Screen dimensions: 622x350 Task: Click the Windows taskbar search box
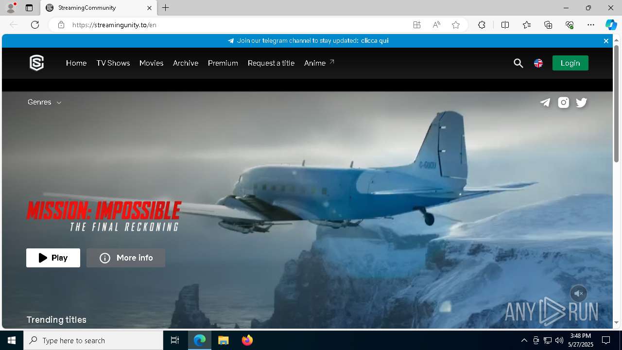pyautogui.click(x=93, y=340)
